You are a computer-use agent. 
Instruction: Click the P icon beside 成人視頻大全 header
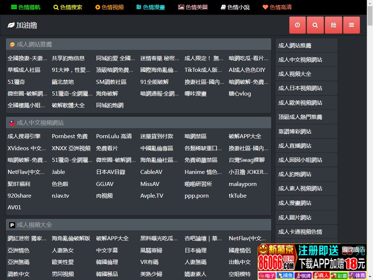click(x=12, y=225)
